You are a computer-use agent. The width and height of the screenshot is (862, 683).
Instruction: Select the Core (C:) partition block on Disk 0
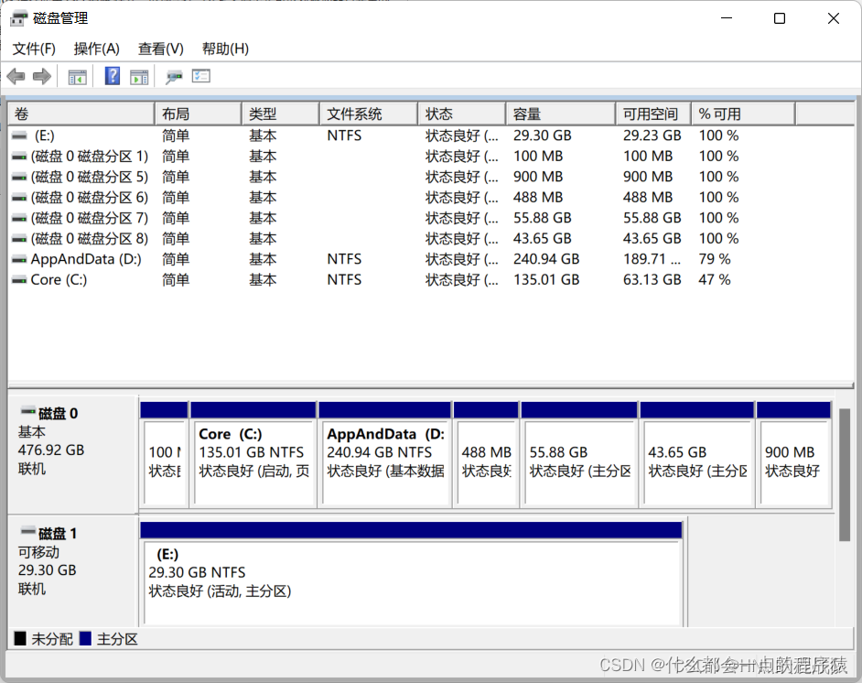[x=253, y=455]
